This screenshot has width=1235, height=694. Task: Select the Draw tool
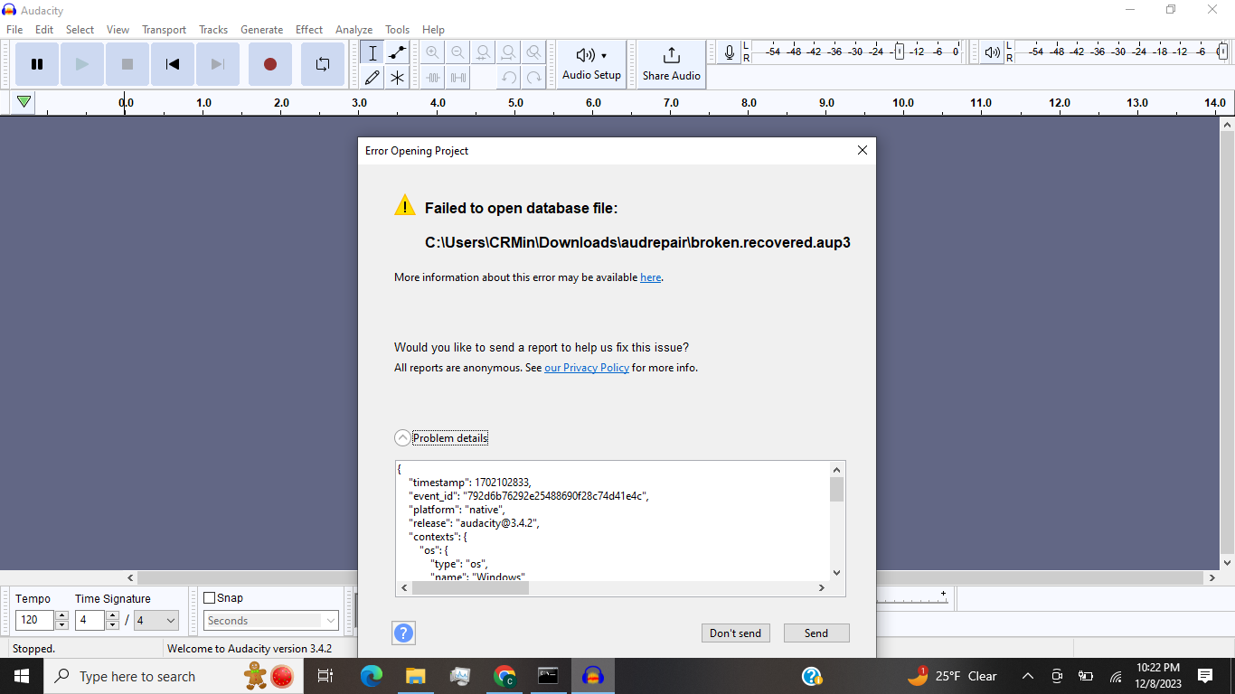tap(372, 77)
